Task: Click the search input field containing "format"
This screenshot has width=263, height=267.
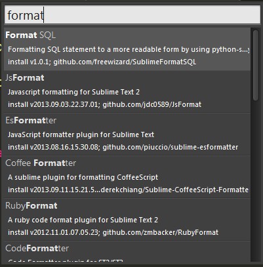Action: tap(132, 15)
